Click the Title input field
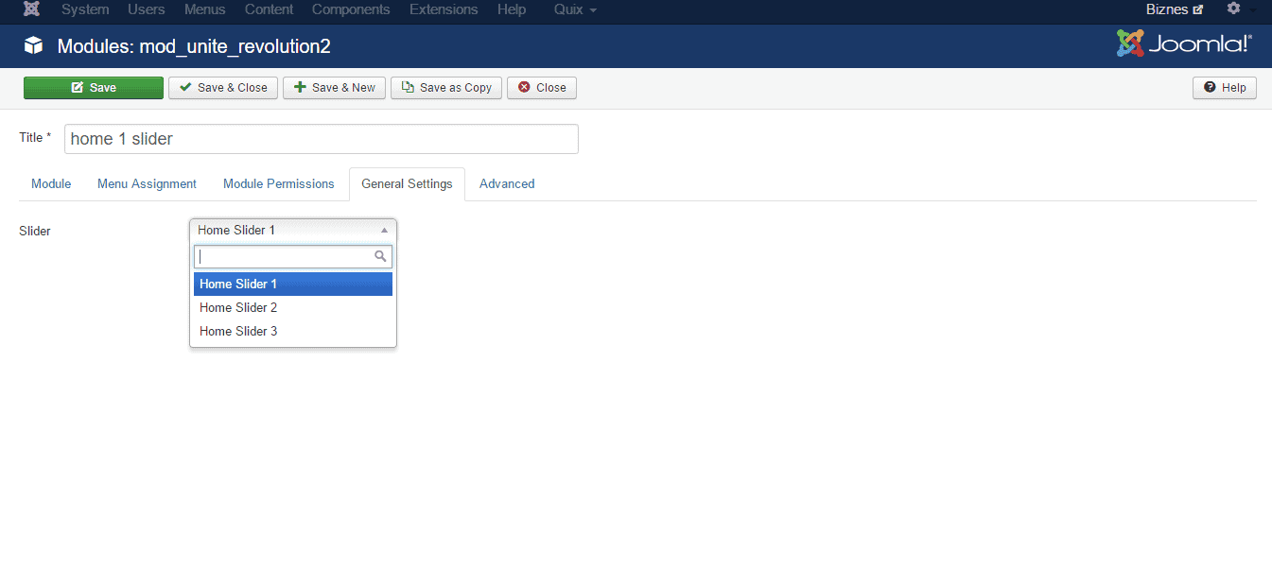The image size is (1272, 587). coord(322,139)
